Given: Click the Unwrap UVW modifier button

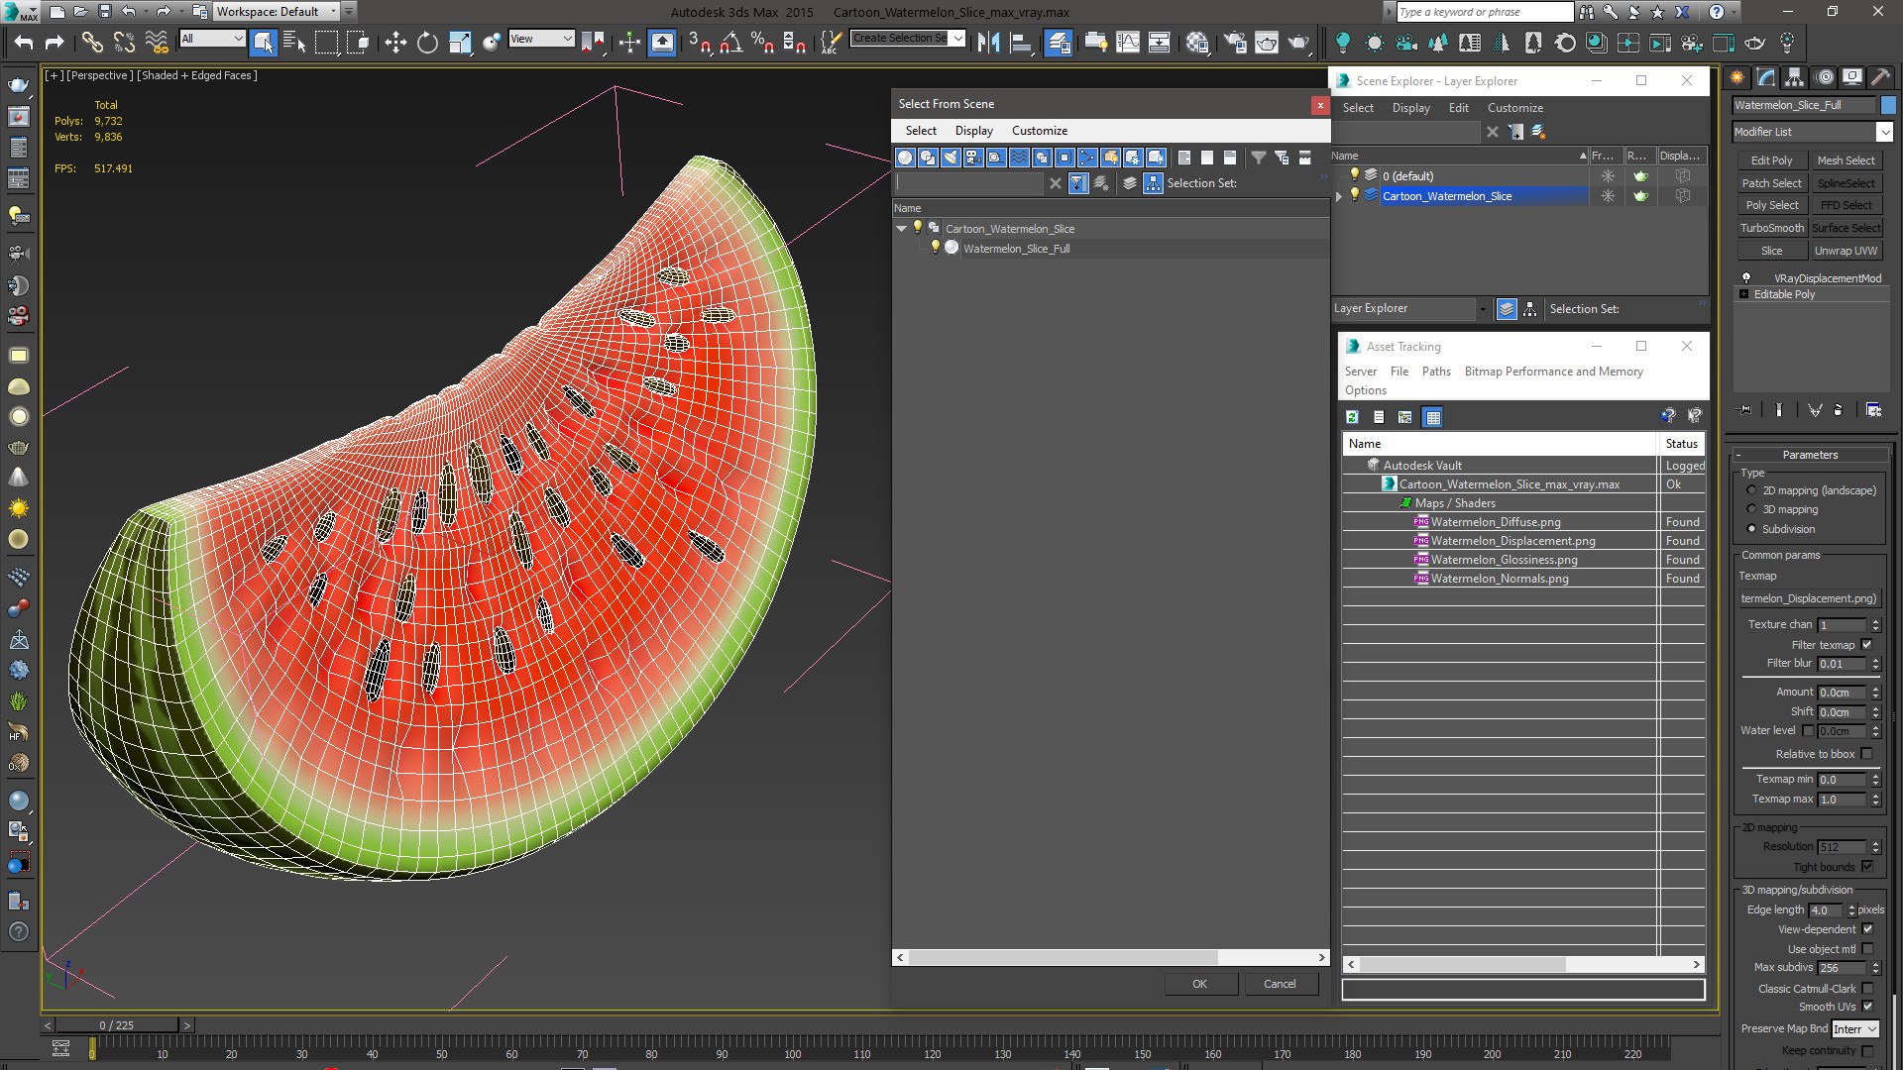Looking at the screenshot, I should pos(1846,251).
